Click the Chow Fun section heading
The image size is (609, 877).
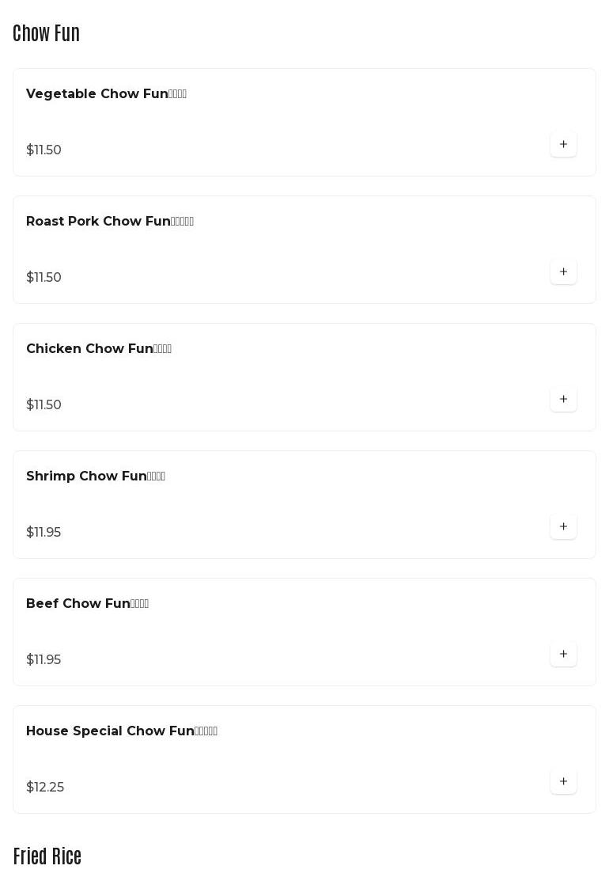tap(46, 33)
